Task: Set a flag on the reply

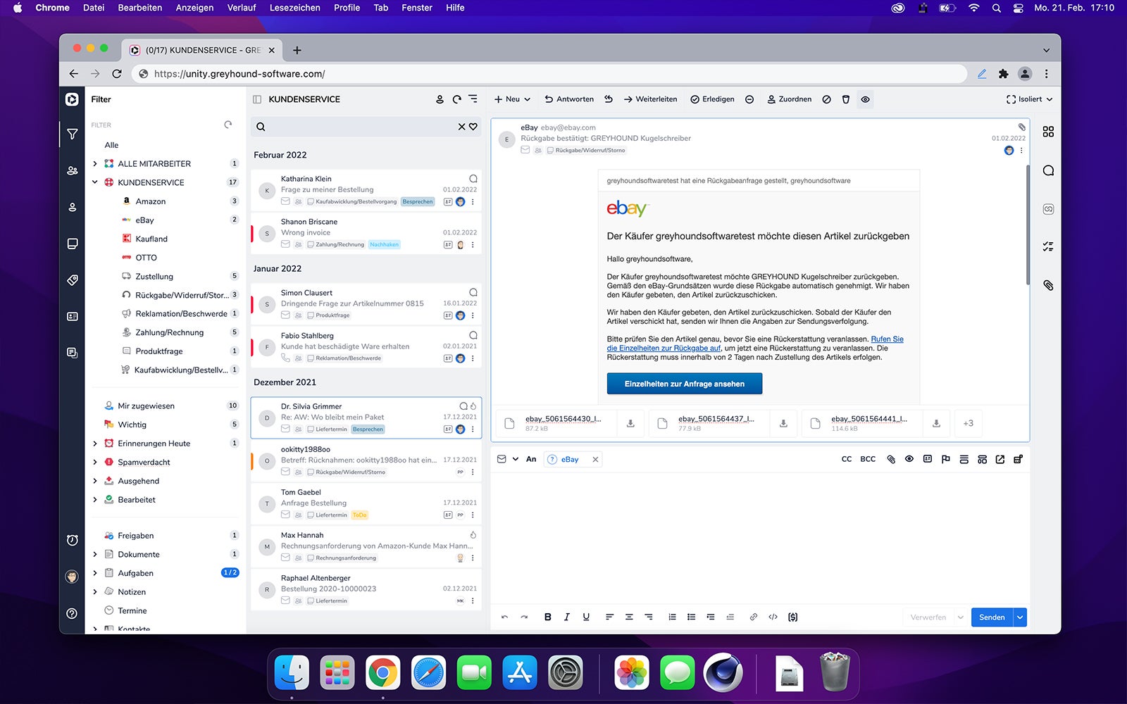Action: pyautogui.click(x=945, y=459)
